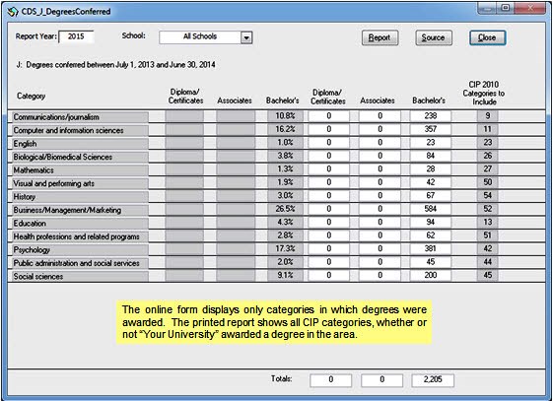This screenshot has height=401, width=553.
Task: Open the School dropdown arrow
Action: pos(246,37)
